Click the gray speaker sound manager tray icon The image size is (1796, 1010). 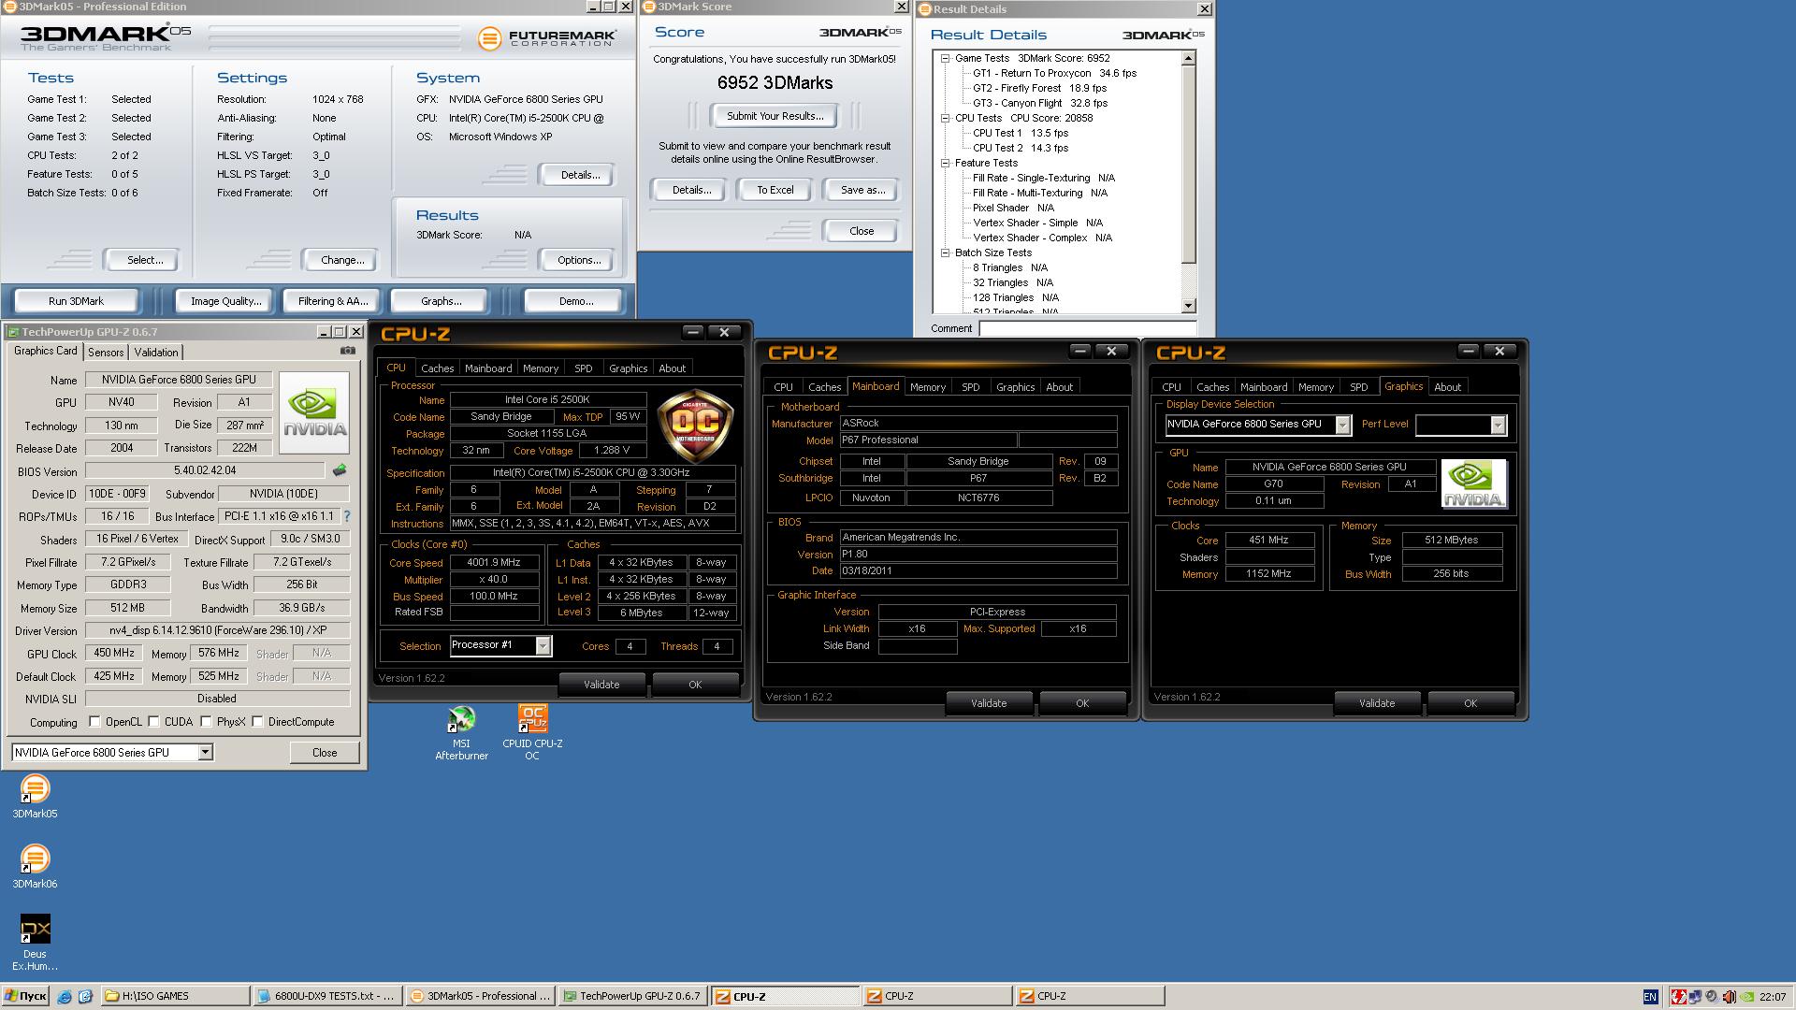1711,997
